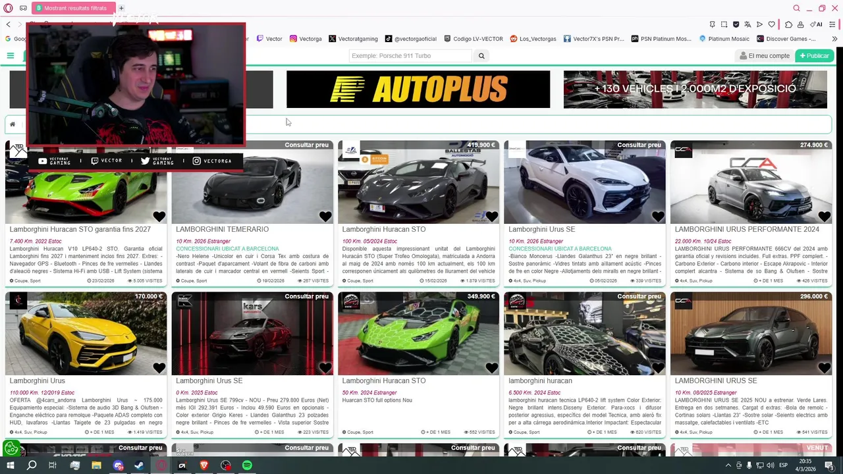Open the Codigo LV-VECTOR bookmark
The image size is (843, 474).
(474, 39)
